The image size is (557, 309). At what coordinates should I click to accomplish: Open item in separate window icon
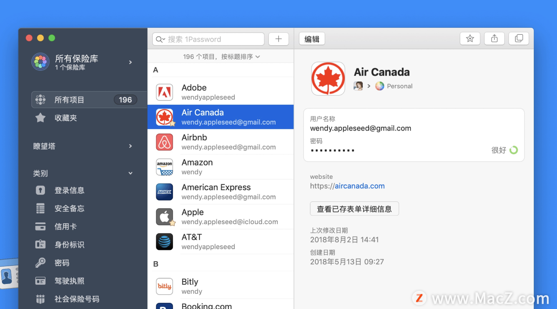click(x=519, y=39)
